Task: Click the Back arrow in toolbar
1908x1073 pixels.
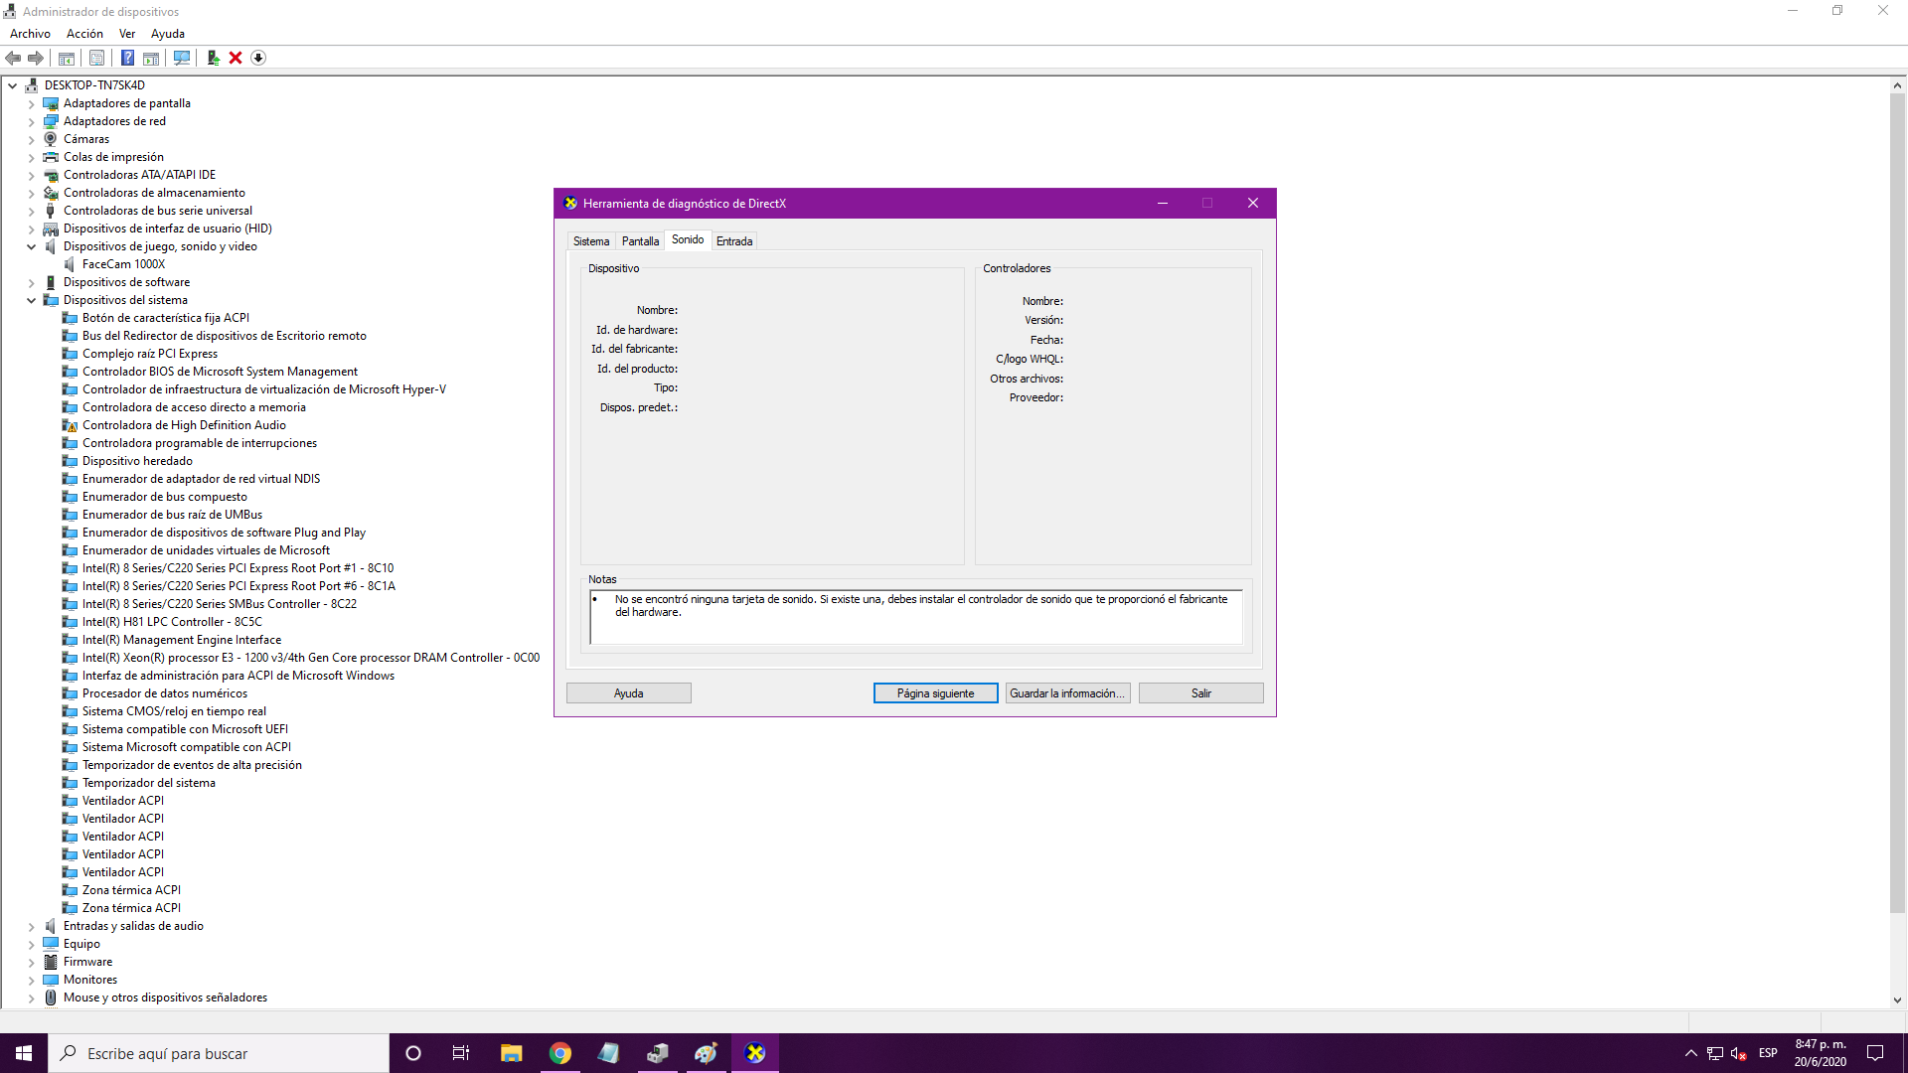Action: click(14, 58)
